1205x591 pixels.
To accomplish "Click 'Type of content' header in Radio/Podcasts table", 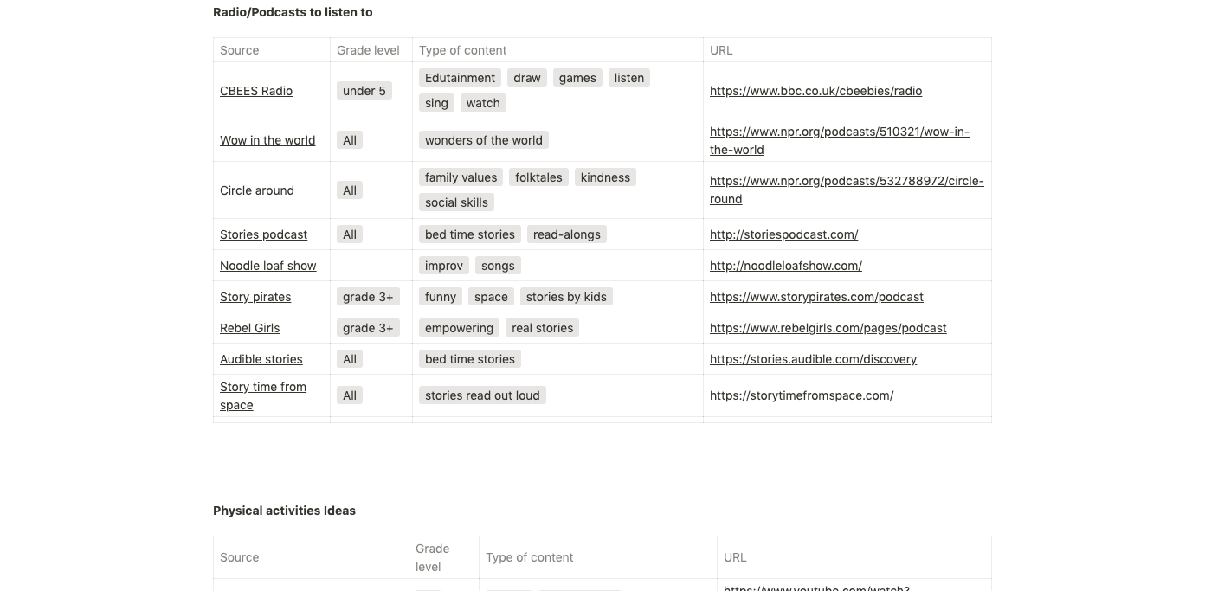I will coord(463,50).
